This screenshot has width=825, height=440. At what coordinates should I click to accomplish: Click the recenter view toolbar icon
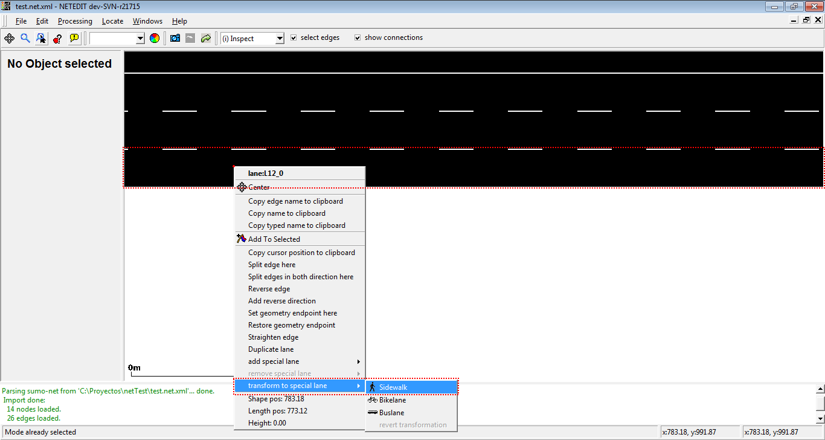tap(10, 38)
